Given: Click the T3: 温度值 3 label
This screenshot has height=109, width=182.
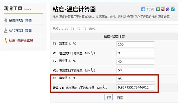Looking at the screenshot, I should (64, 78).
